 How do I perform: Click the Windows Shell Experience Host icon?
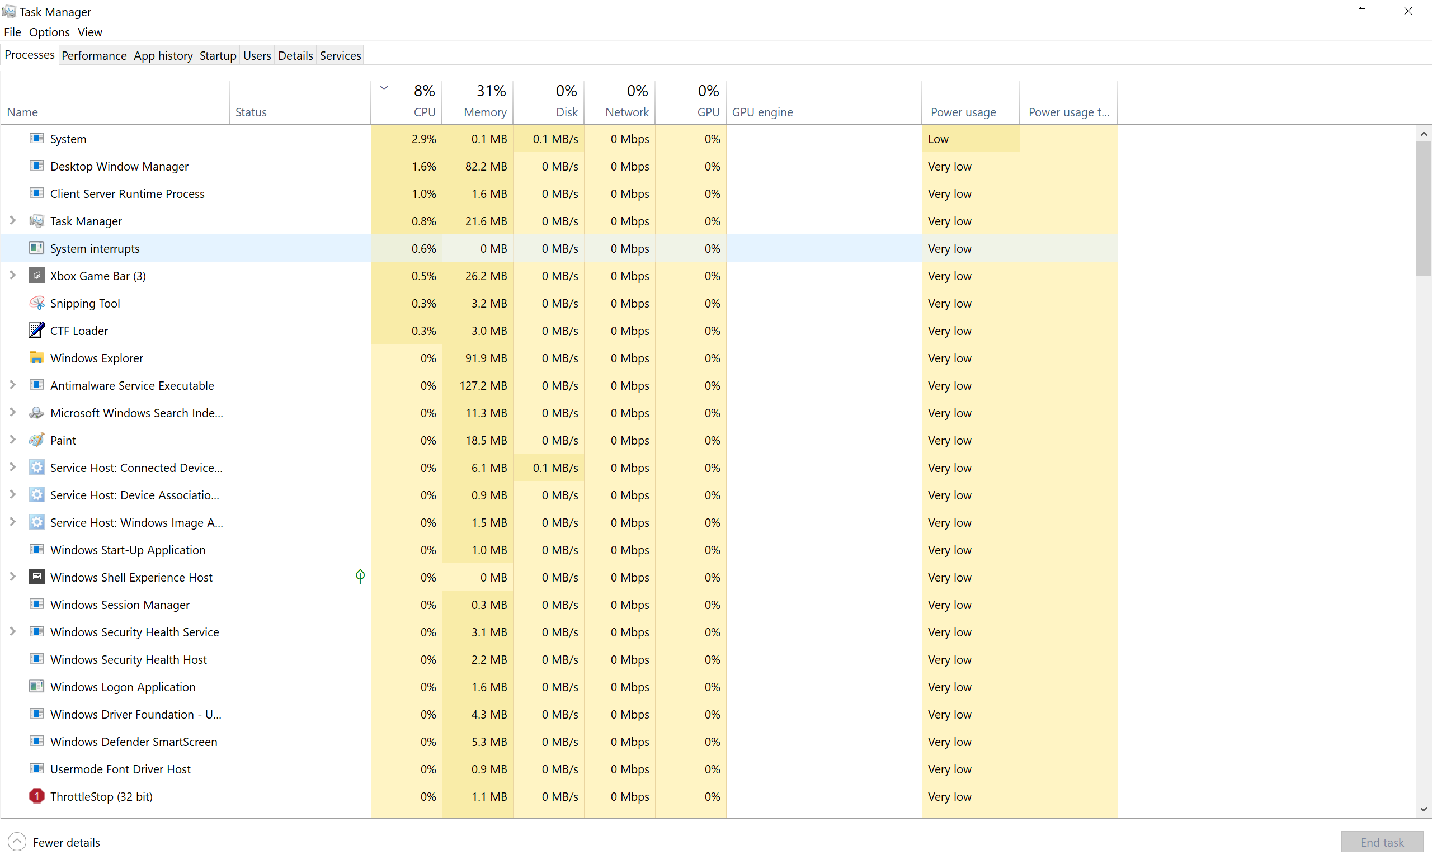(36, 576)
